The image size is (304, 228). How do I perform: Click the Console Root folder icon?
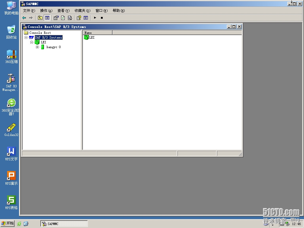(x=26, y=33)
